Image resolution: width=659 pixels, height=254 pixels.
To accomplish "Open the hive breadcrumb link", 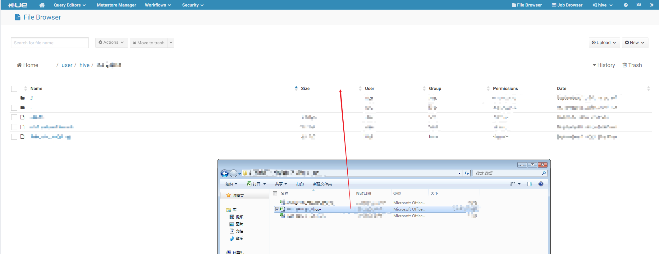I will pos(84,65).
